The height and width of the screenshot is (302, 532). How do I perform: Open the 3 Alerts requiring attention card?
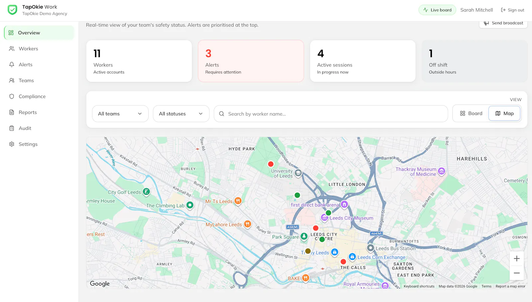click(251, 61)
